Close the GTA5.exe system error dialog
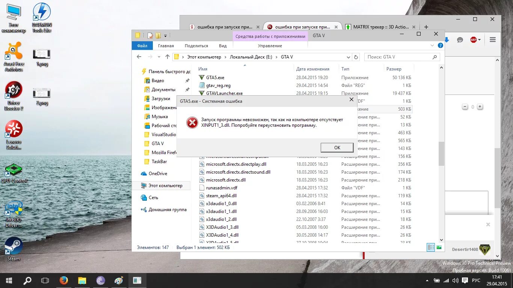 click(x=352, y=100)
